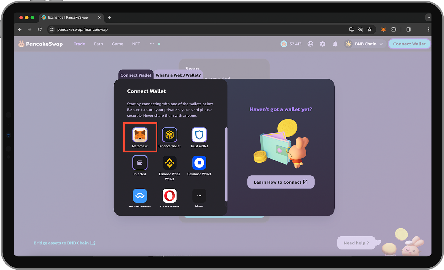Click the CAKE price $2.413 icon

click(284, 44)
